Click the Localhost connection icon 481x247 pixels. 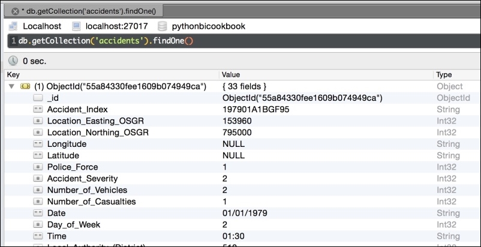coord(13,26)
